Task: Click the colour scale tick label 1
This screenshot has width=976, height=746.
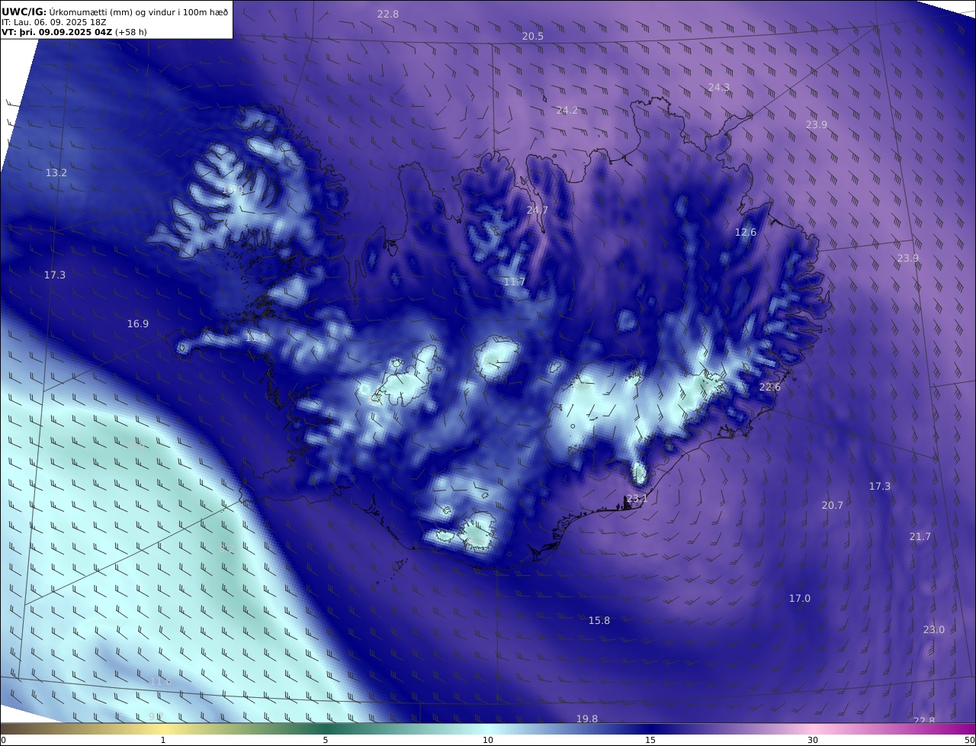Action: [163, 740]
